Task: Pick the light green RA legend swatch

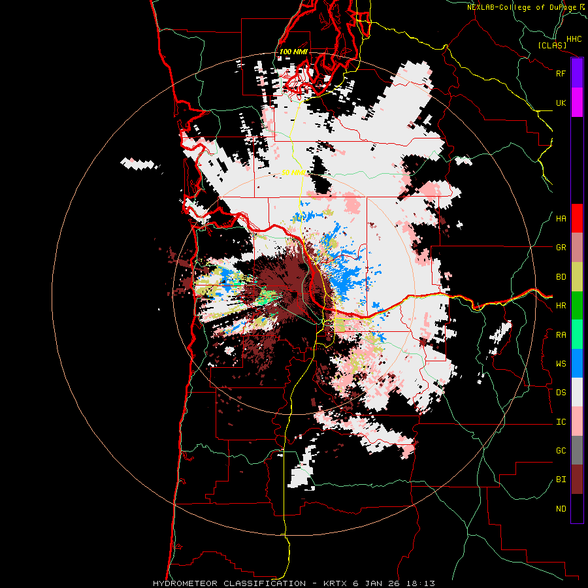Action: (x=577, y=335)
